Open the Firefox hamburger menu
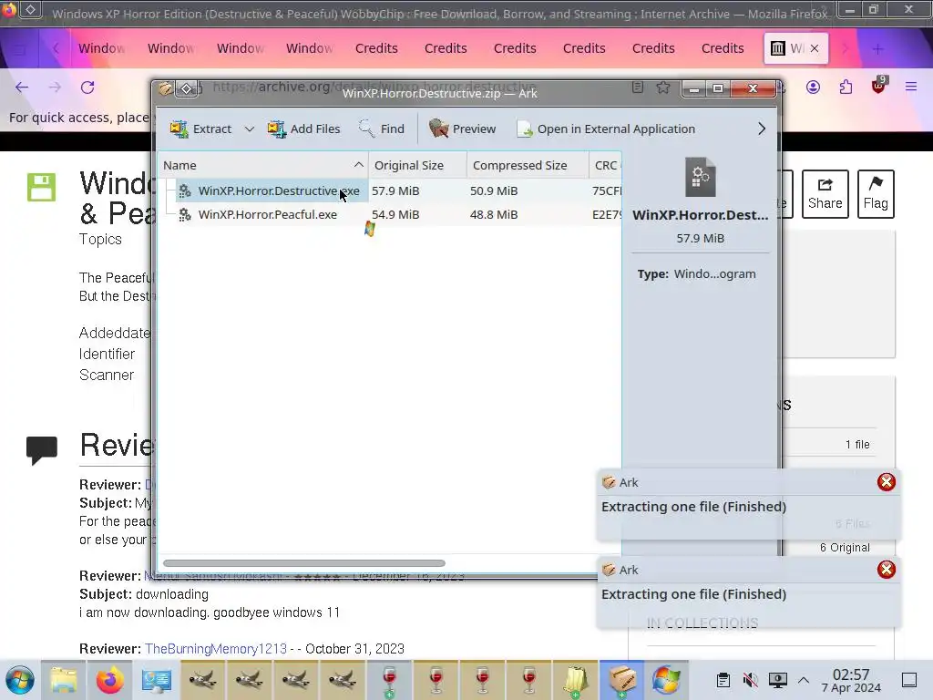The width and height of the screenshot is (933, 700). coord(911,87)
